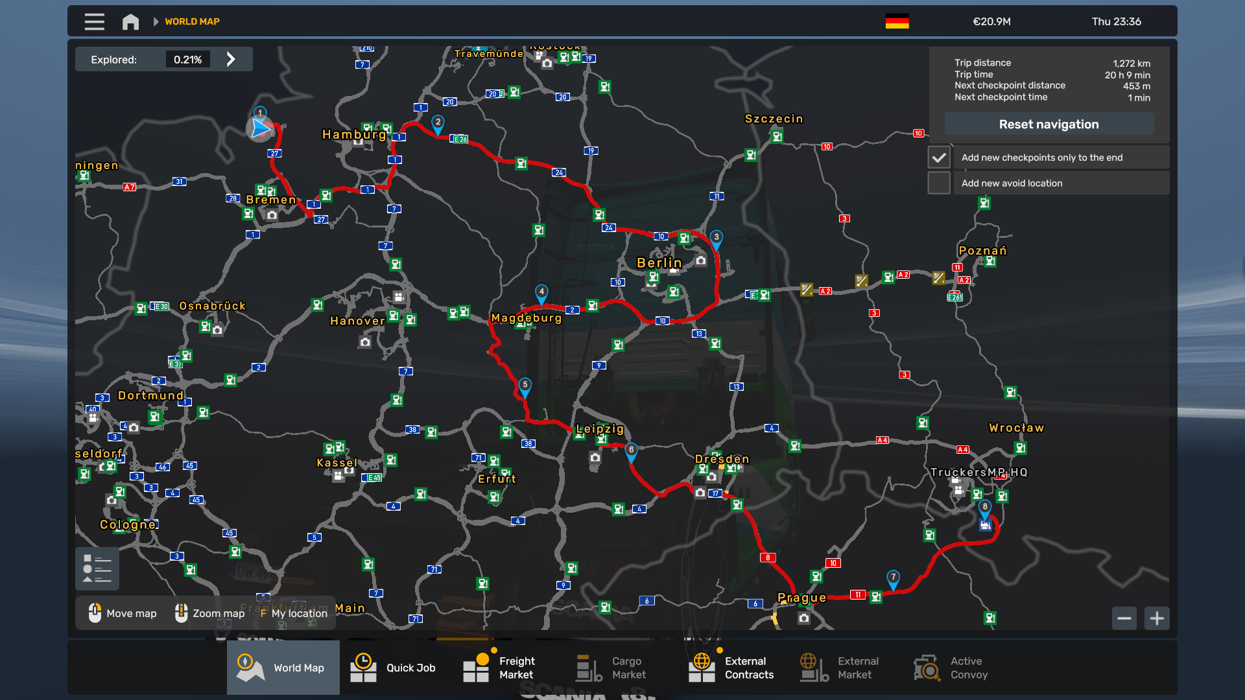The image size is (1245, 700).
Task: Enable 'Add new avoid location' checkbox
Action: pos(939,183)
